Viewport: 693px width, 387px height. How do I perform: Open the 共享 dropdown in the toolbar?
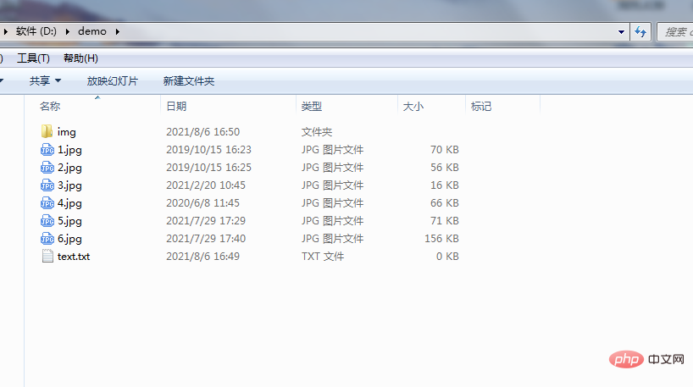pyautogui.click(x=45, y=80)
